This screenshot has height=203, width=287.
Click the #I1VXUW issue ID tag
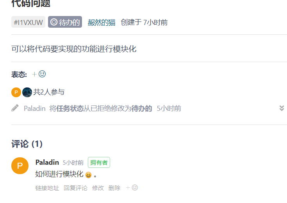tap(28, 22)
